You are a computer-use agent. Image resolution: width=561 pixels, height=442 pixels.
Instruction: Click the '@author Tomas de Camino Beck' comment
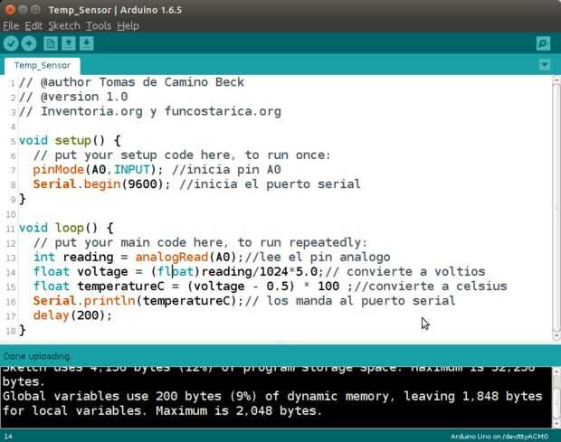pos(132,82)
